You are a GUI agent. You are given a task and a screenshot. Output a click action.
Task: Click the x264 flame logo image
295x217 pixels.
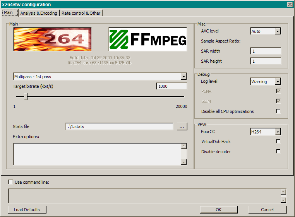[x=52, y=39]
